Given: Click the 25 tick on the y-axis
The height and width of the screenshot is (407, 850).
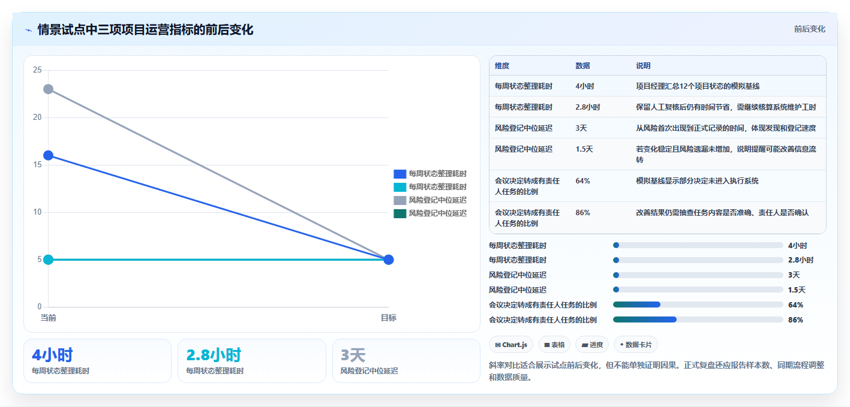Looking at the screenshot, I should (x=37, y=70).
